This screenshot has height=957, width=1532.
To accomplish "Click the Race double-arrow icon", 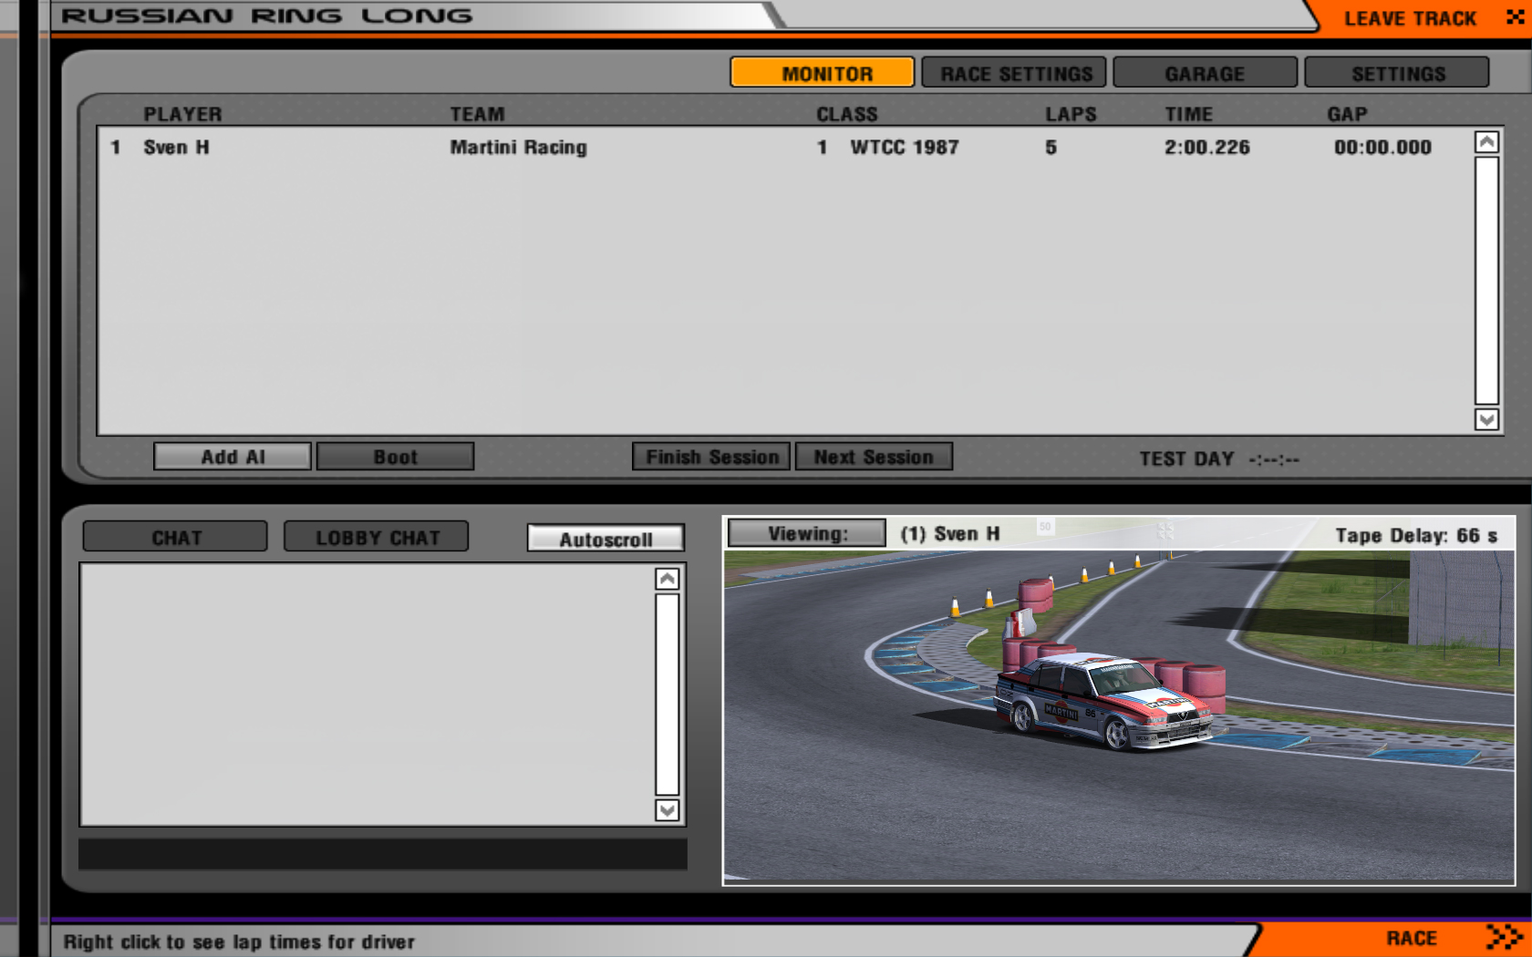I will pos(1503,937).
